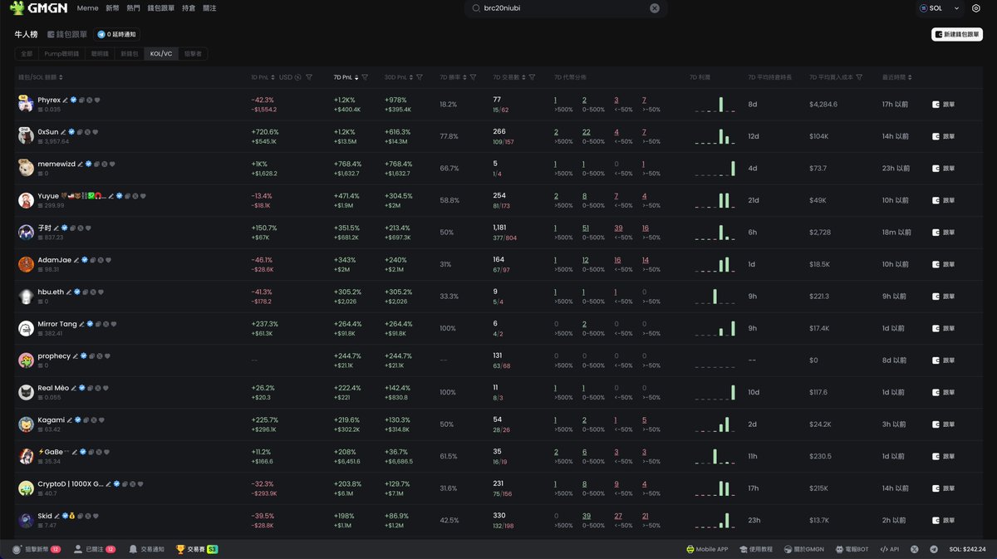Click 跟單 button in Kagami row

pyautogui.click(x=943, y=424)
